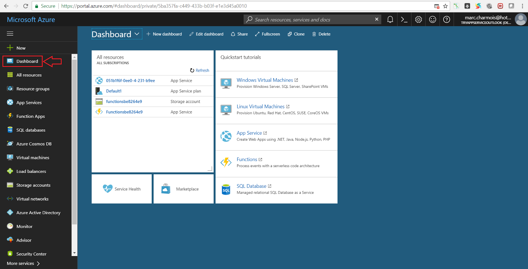
Task: Open the Windows Virtual Machines tutorial link
Action: click(265, 80)
